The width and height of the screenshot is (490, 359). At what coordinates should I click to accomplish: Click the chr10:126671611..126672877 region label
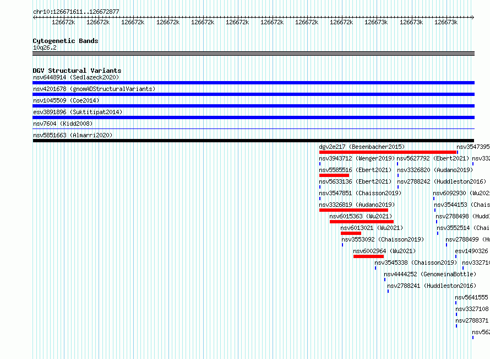[76, 12]
